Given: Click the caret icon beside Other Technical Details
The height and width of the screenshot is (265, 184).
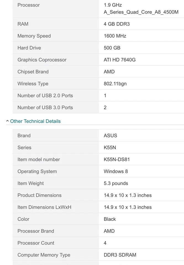Looking at the screenshot, I should 7,121.
